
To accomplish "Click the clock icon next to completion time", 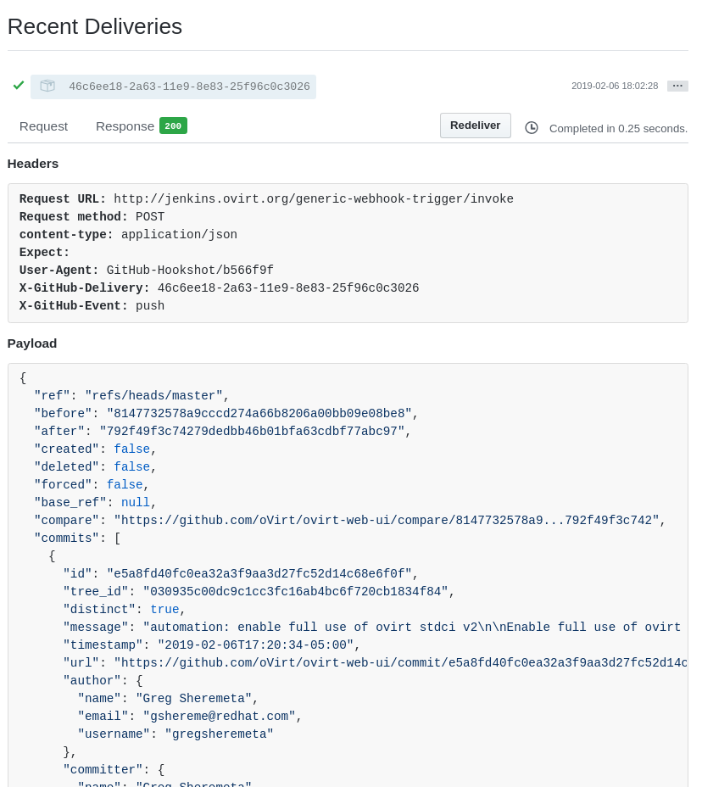I will 532,128.
